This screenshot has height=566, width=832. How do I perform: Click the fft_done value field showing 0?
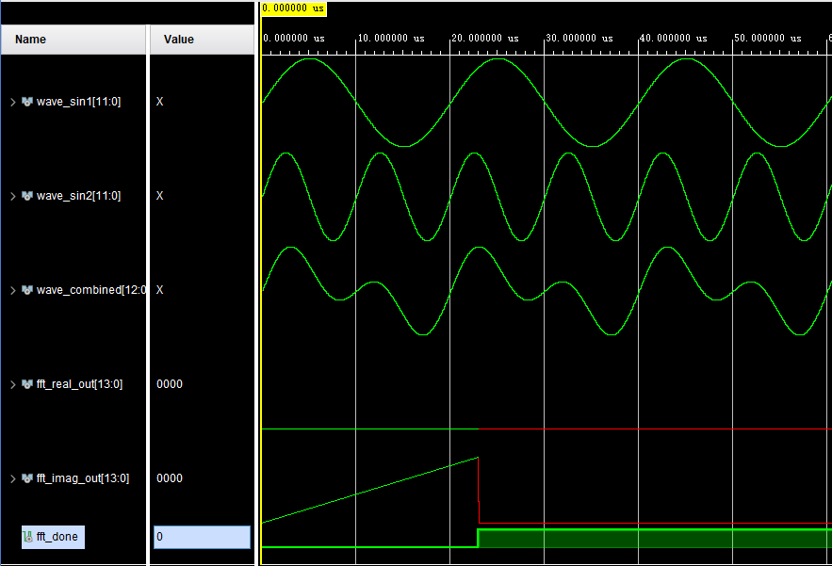(202, 537)
